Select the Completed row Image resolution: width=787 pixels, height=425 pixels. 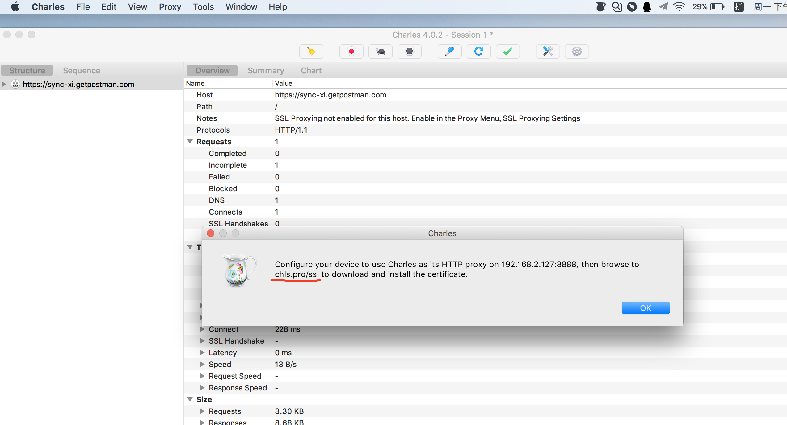tap(486, 154)
